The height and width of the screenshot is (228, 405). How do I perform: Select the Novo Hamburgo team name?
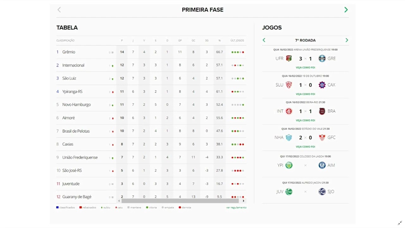click(x=77, y=104)
